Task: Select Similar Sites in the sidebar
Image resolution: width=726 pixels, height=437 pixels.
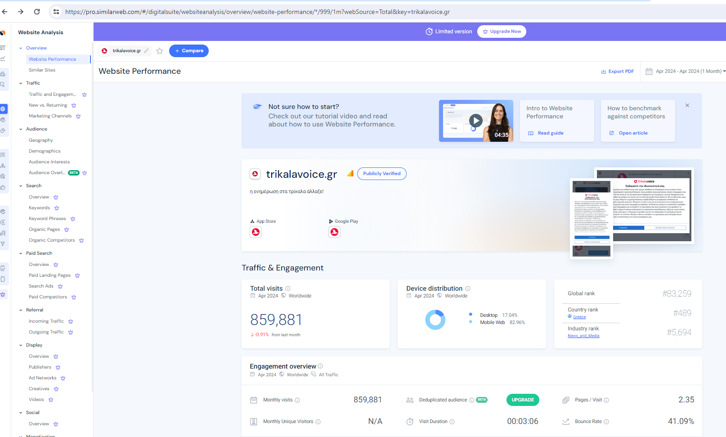Action: click(x=42, y=70)
